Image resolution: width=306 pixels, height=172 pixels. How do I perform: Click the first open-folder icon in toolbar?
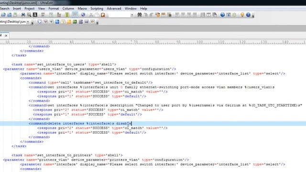pos(3,15)
